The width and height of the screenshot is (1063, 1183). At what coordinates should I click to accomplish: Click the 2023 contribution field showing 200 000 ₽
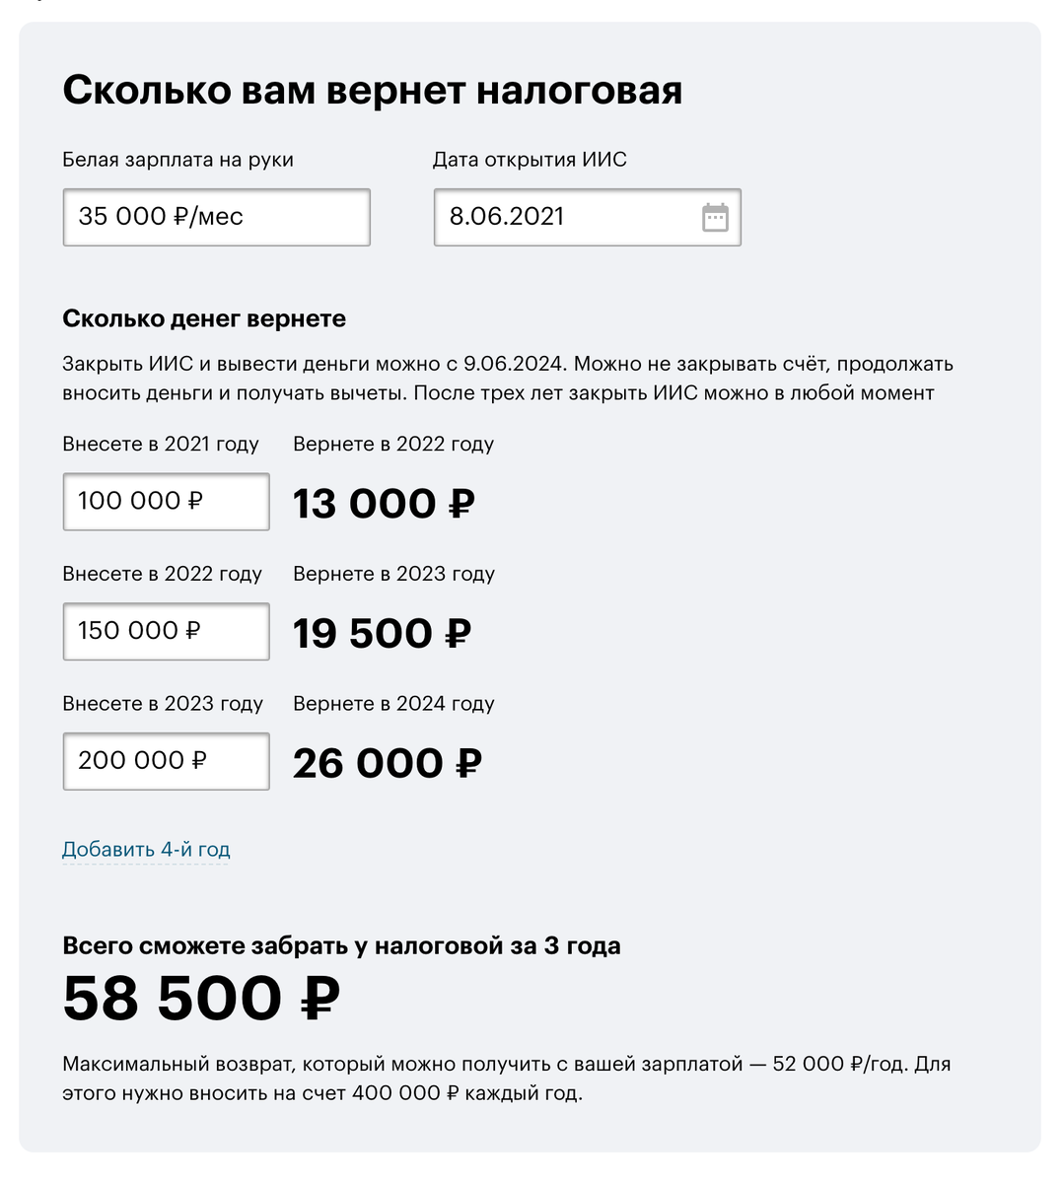[x=165, y=761]
